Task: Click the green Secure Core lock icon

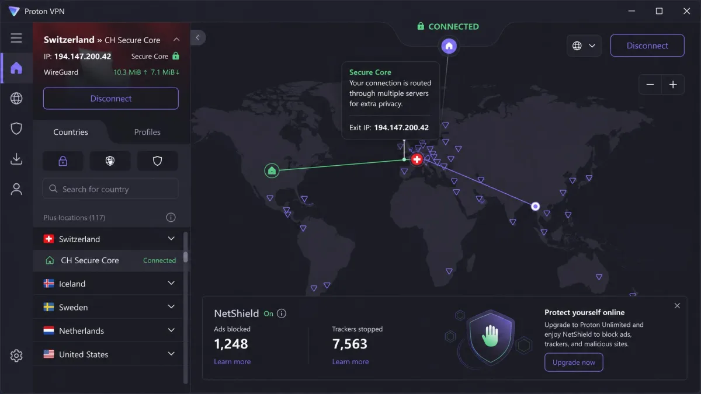Action: pyautogui.click(x=176, y=56)
